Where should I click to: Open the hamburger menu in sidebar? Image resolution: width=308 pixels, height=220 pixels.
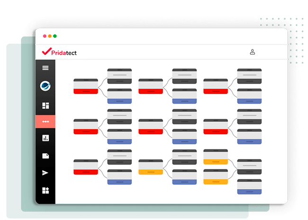[45, 68]
